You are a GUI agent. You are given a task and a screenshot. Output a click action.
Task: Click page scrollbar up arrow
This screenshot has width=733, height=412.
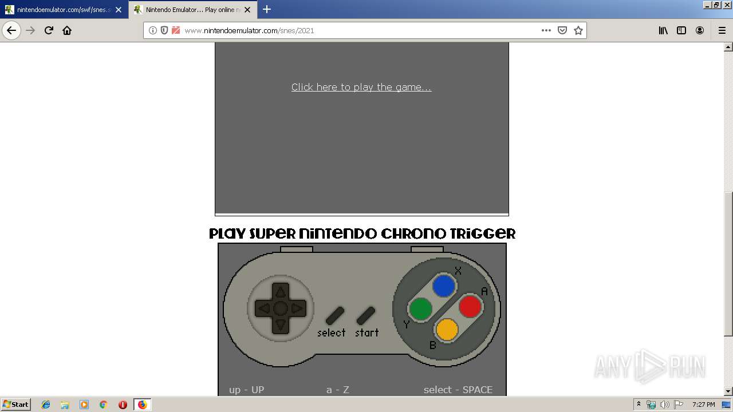728,47
